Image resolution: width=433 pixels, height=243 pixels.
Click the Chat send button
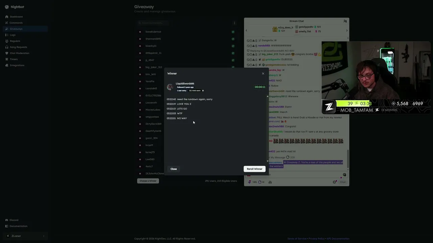(x=343, y=182)
